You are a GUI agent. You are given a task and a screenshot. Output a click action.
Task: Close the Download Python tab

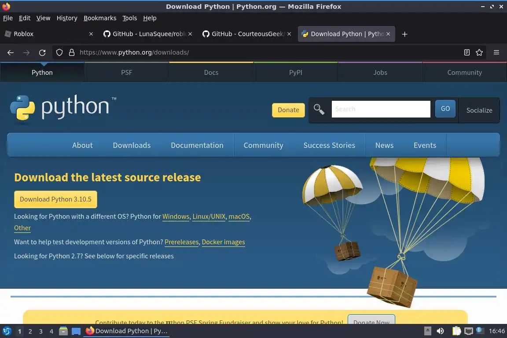pyautogui.click(x=388, y=34)
